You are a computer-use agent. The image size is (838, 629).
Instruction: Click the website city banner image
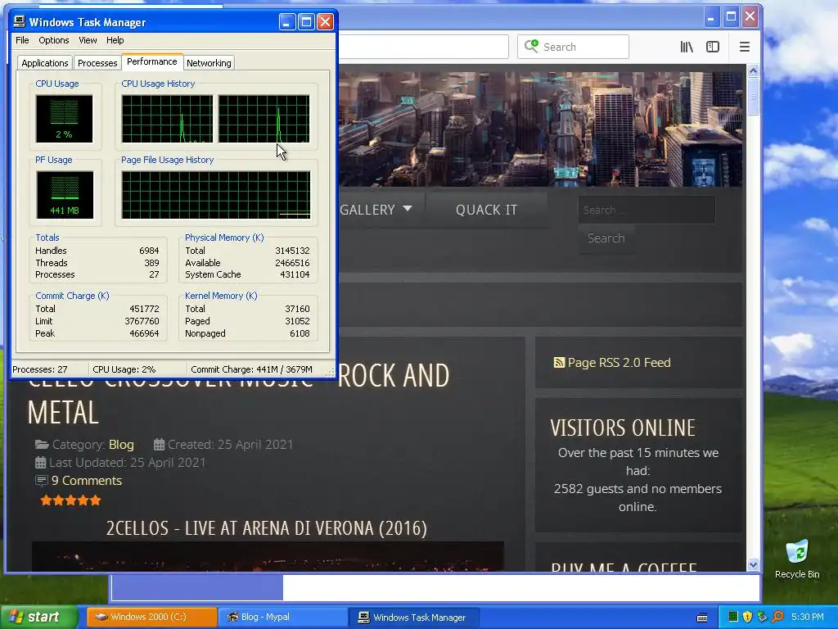pos(540,129)
